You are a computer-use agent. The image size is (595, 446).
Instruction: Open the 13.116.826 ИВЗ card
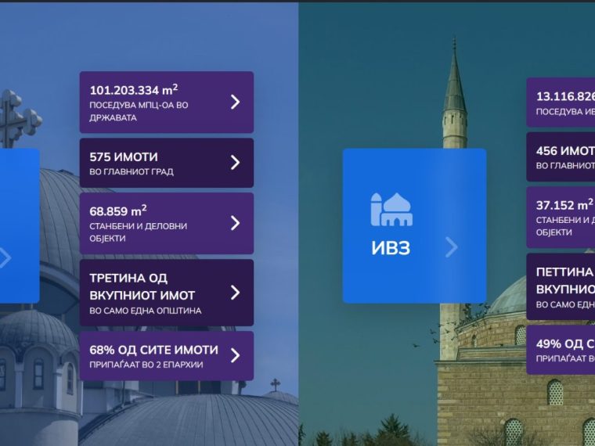pos(561,103)
